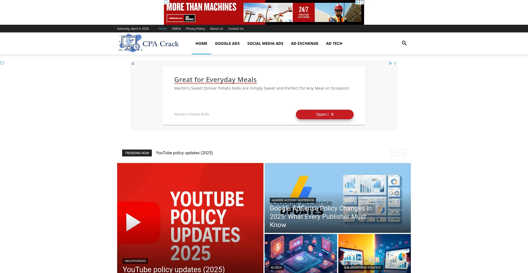Image resolution: width=528 pixels, height=273 pixels.
Task: Open the Privacy Policy link
Action: coord(195,29)
